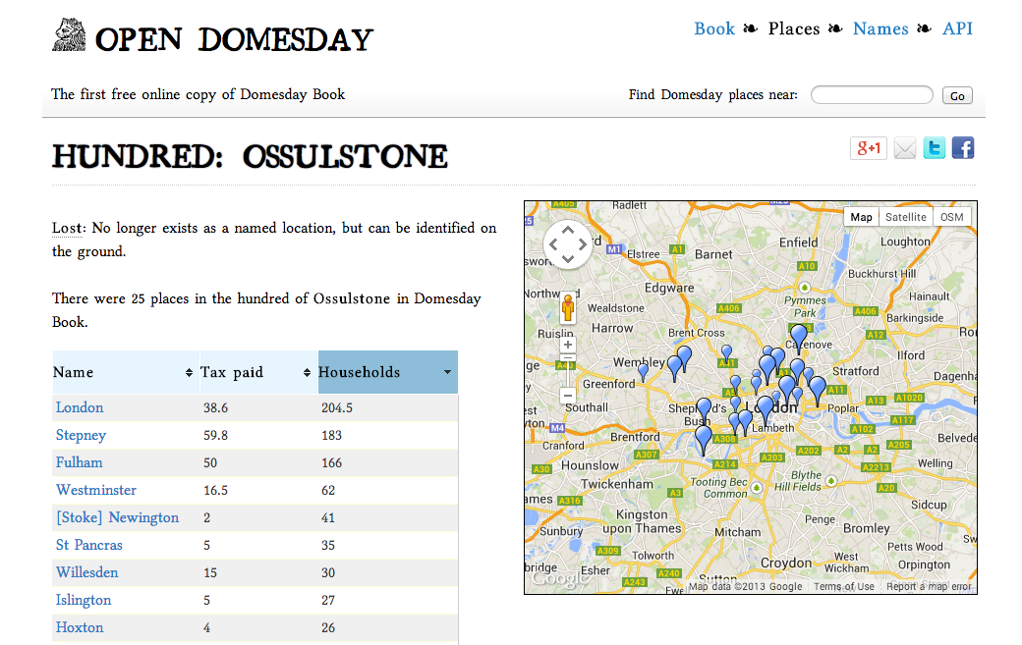Click the Lost definition term
The height and width of the screenshot is (645, 1022).
tap(68, 228)
